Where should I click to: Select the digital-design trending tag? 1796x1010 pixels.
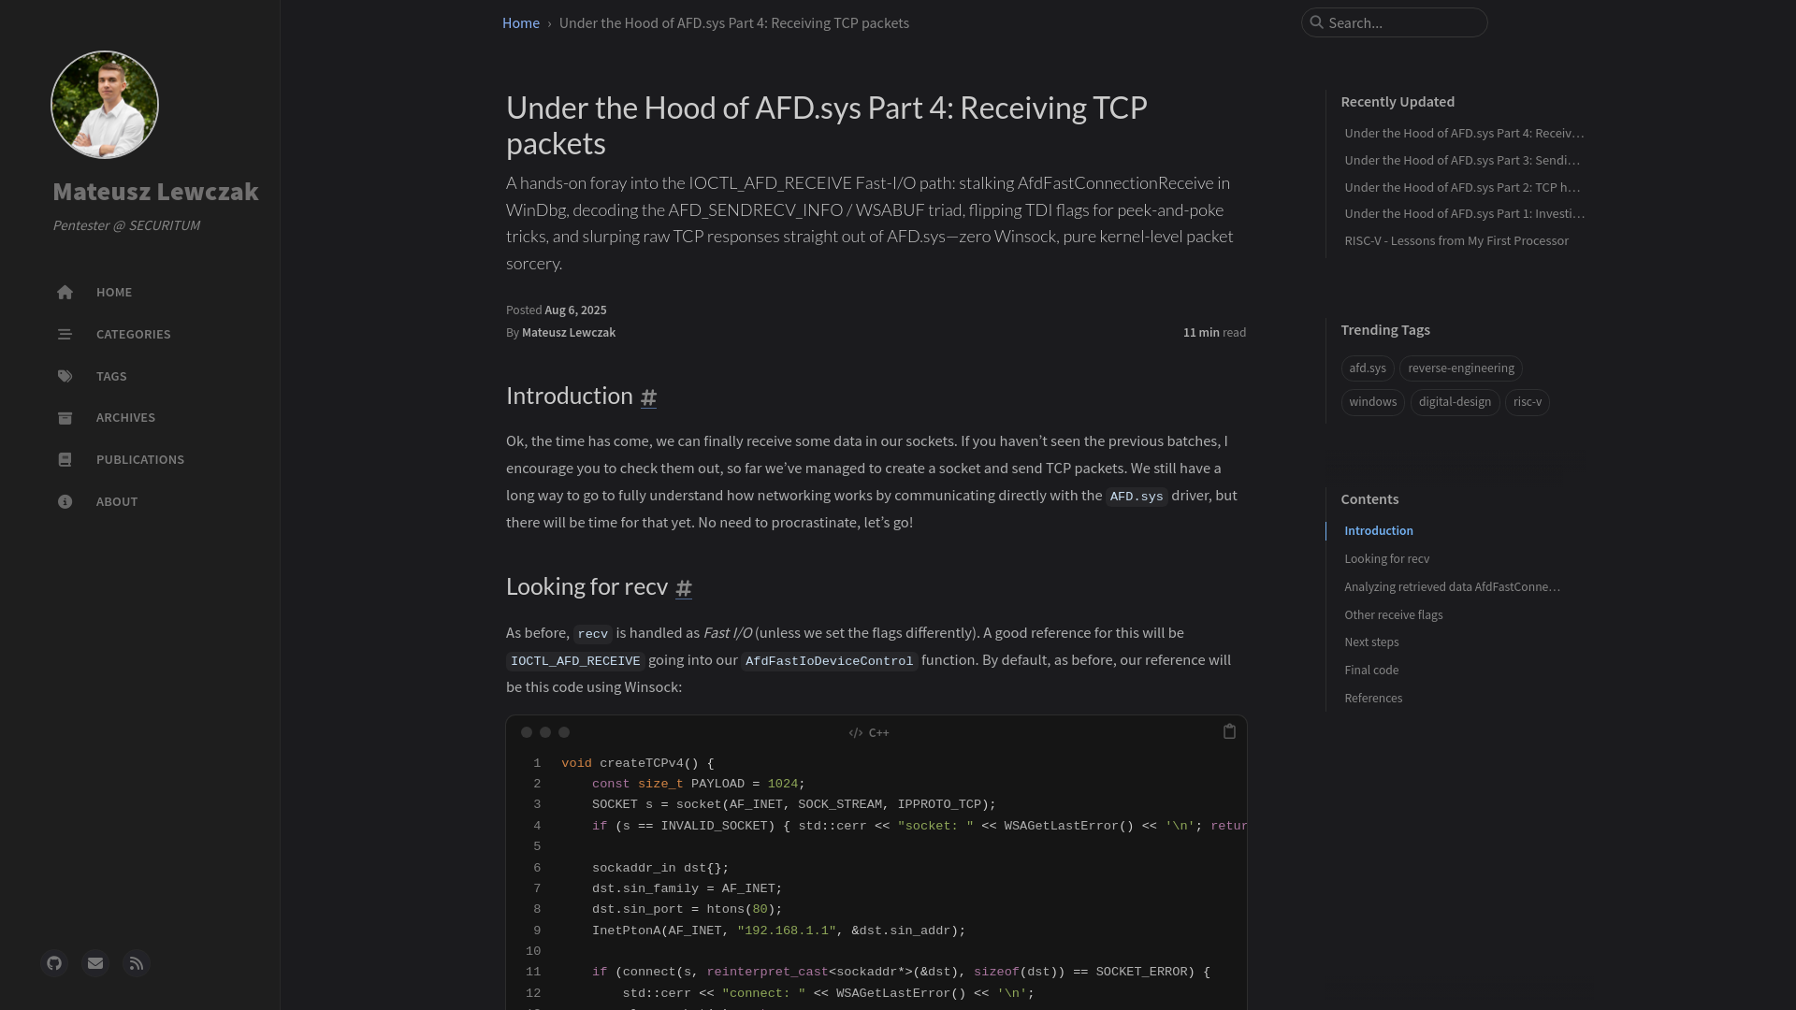click(1455, 402)
